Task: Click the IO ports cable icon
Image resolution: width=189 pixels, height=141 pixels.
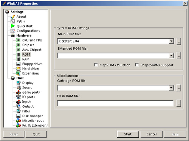Action: point(19,97)
